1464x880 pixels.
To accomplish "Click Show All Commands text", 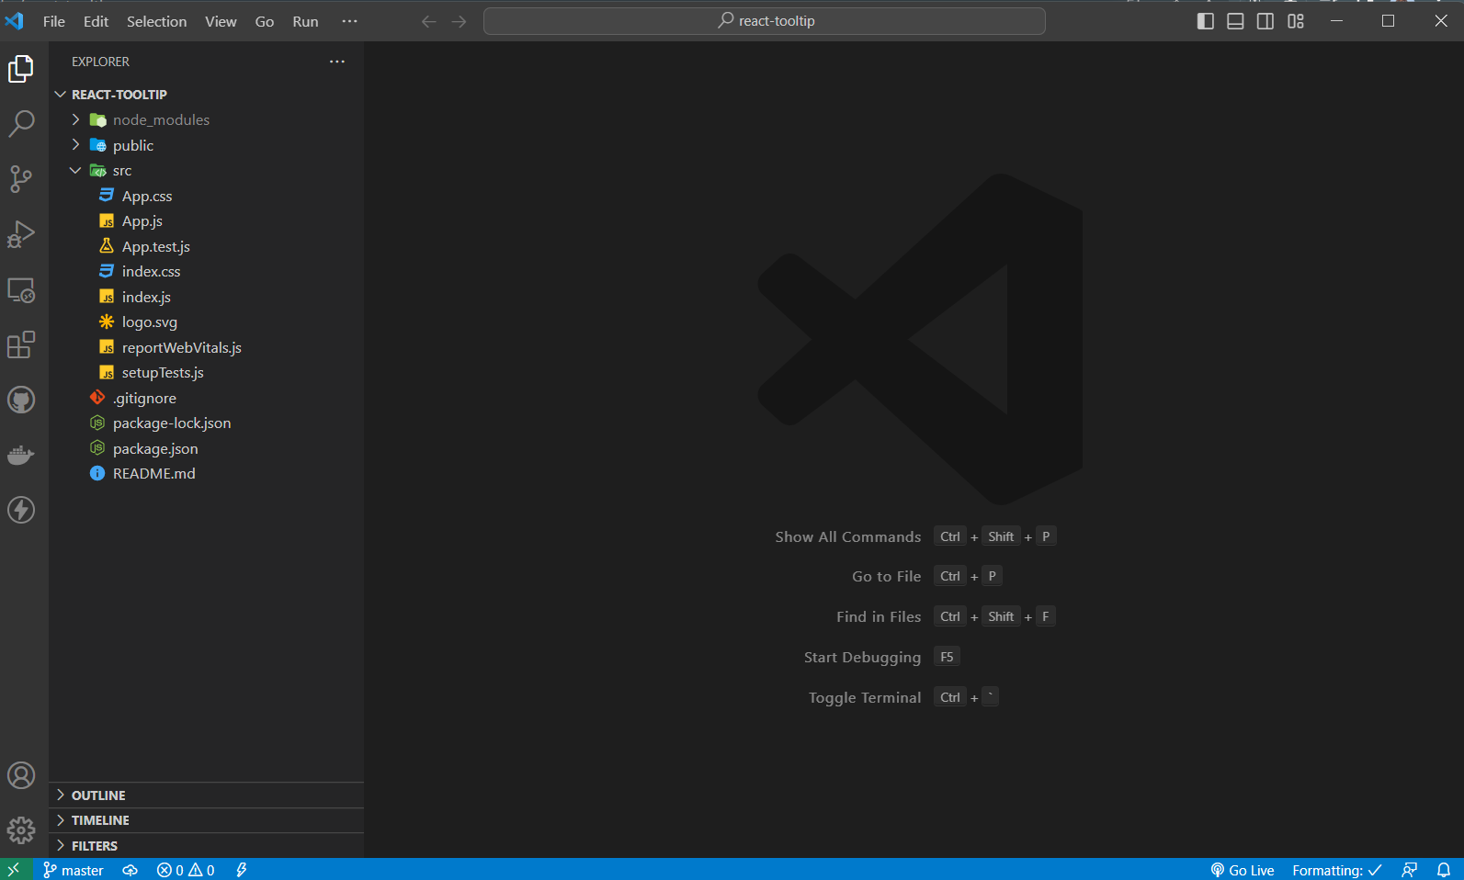I will 847,536.
